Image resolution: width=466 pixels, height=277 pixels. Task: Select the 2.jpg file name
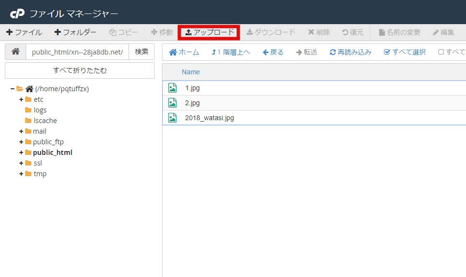[192, 103]
